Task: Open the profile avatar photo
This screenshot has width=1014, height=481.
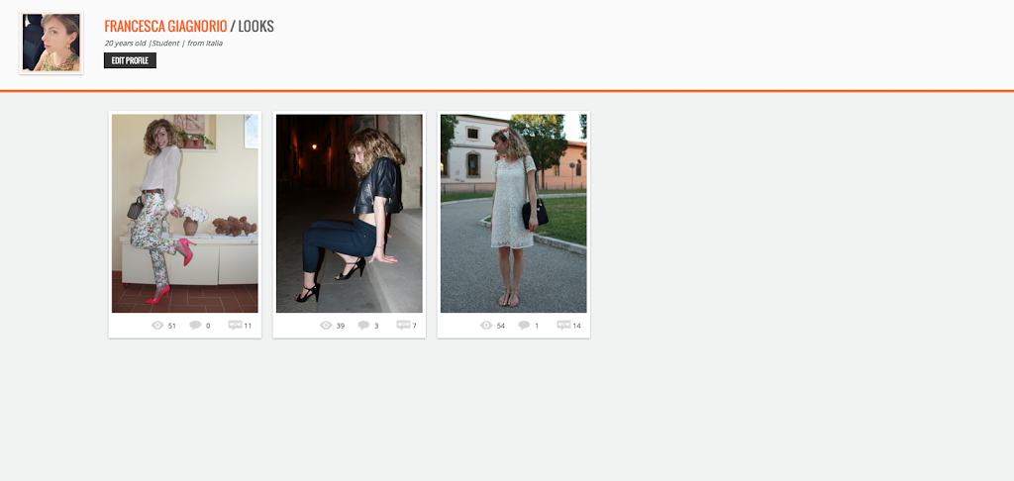Action: click(x=51, y=43)
